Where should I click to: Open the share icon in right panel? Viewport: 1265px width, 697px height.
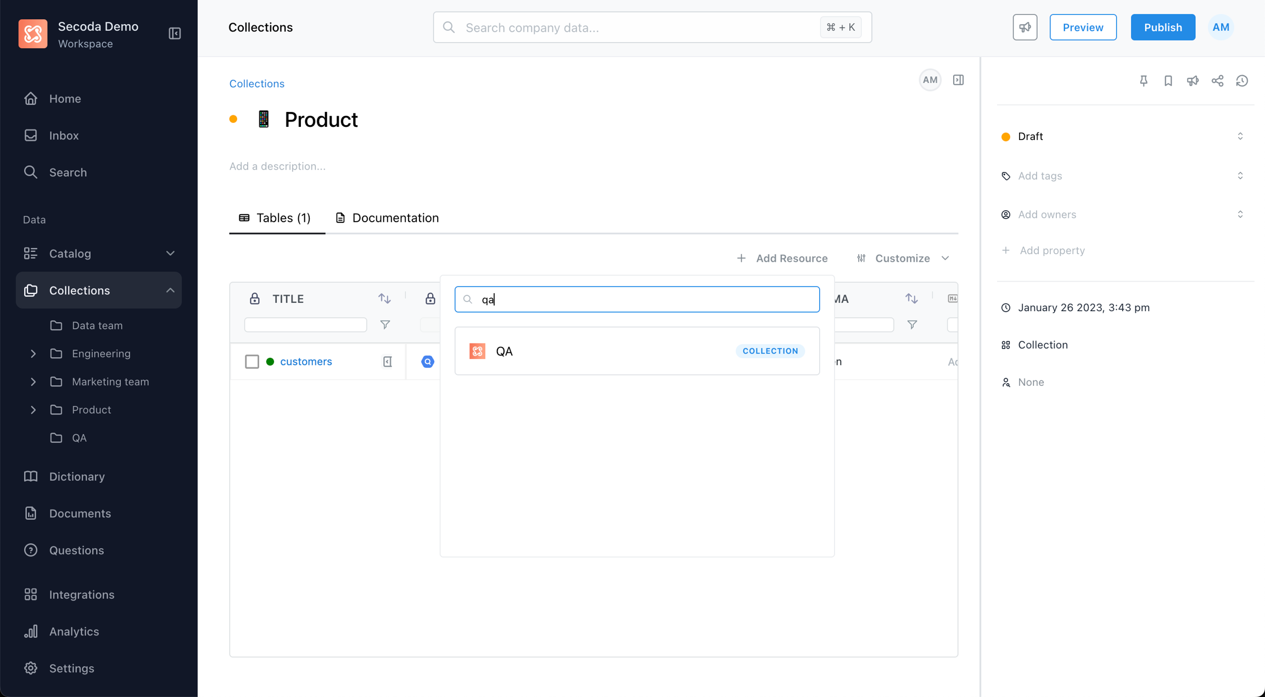pyautogui.click(x=1217, y=81)
